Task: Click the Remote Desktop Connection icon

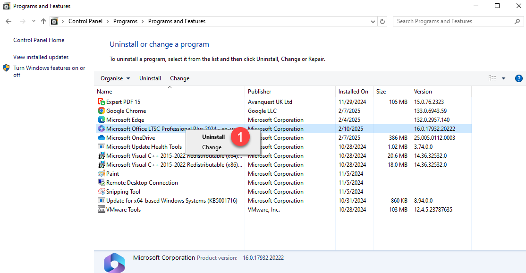Action: tap(102, 182)
